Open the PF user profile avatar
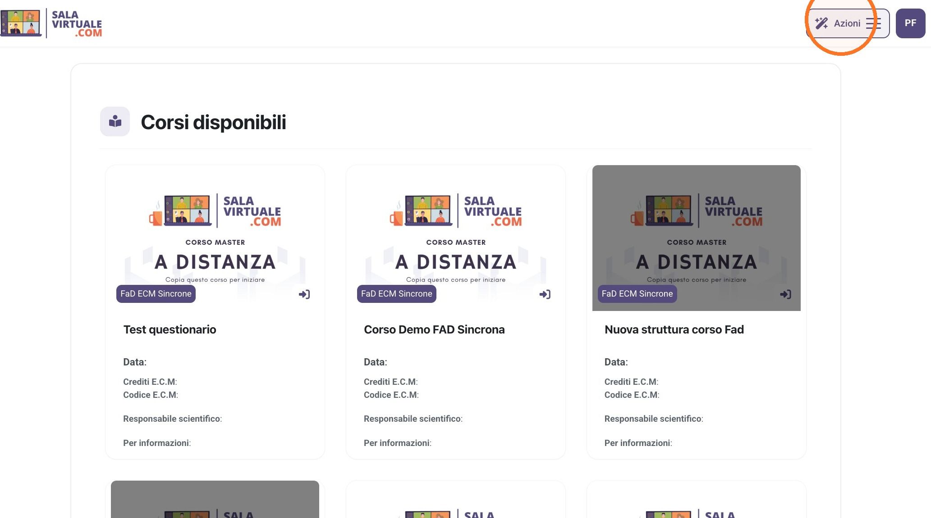 (910, 23)
